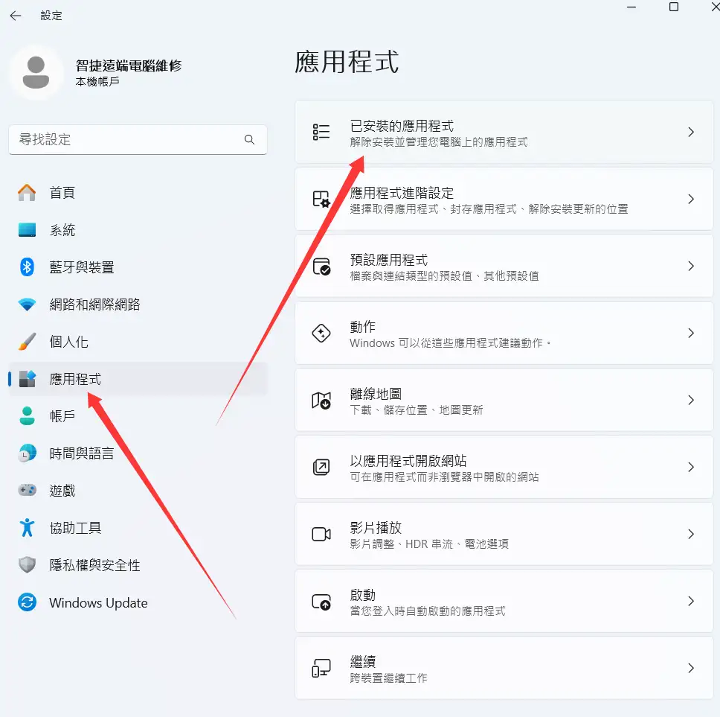Viewport: 720px width, 717px height.
Task: Click the magnifier search icon
Action: 249,139
